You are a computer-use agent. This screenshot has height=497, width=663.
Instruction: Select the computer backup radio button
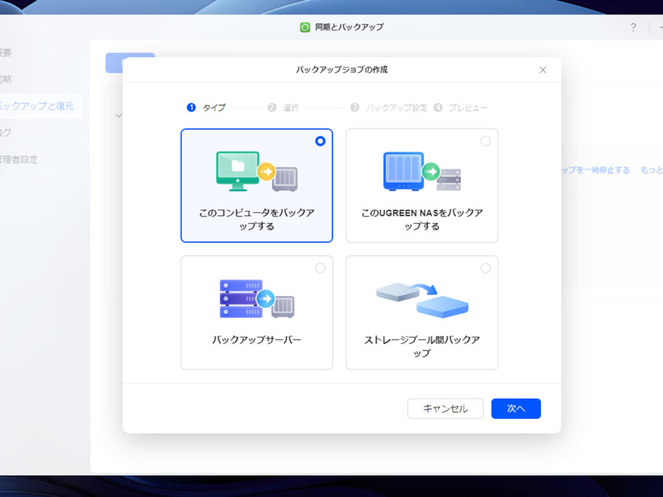(x=320, y=141)
